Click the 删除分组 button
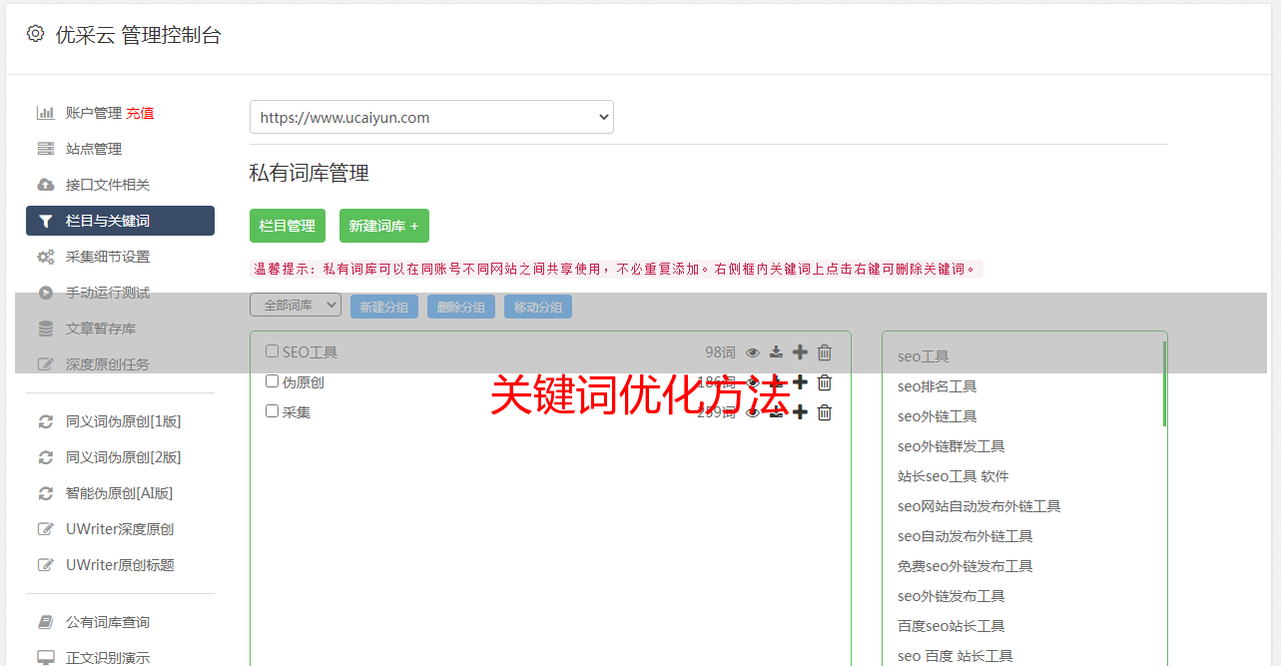1281x666 pixels. (x=461, y=307)
